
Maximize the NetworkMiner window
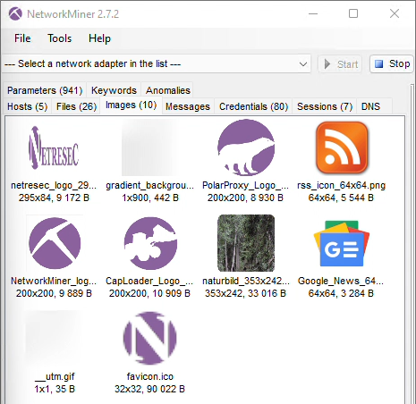[x=353, y=13]
